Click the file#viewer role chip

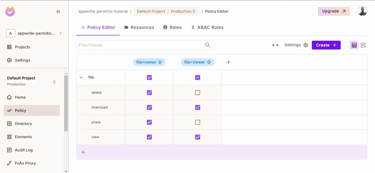(198, 62)
